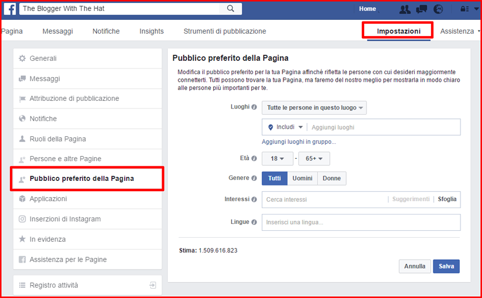Click the In evidenza star icon
Image resolution: width=482 pixels, height=298 pixels.
click(22, 239)
